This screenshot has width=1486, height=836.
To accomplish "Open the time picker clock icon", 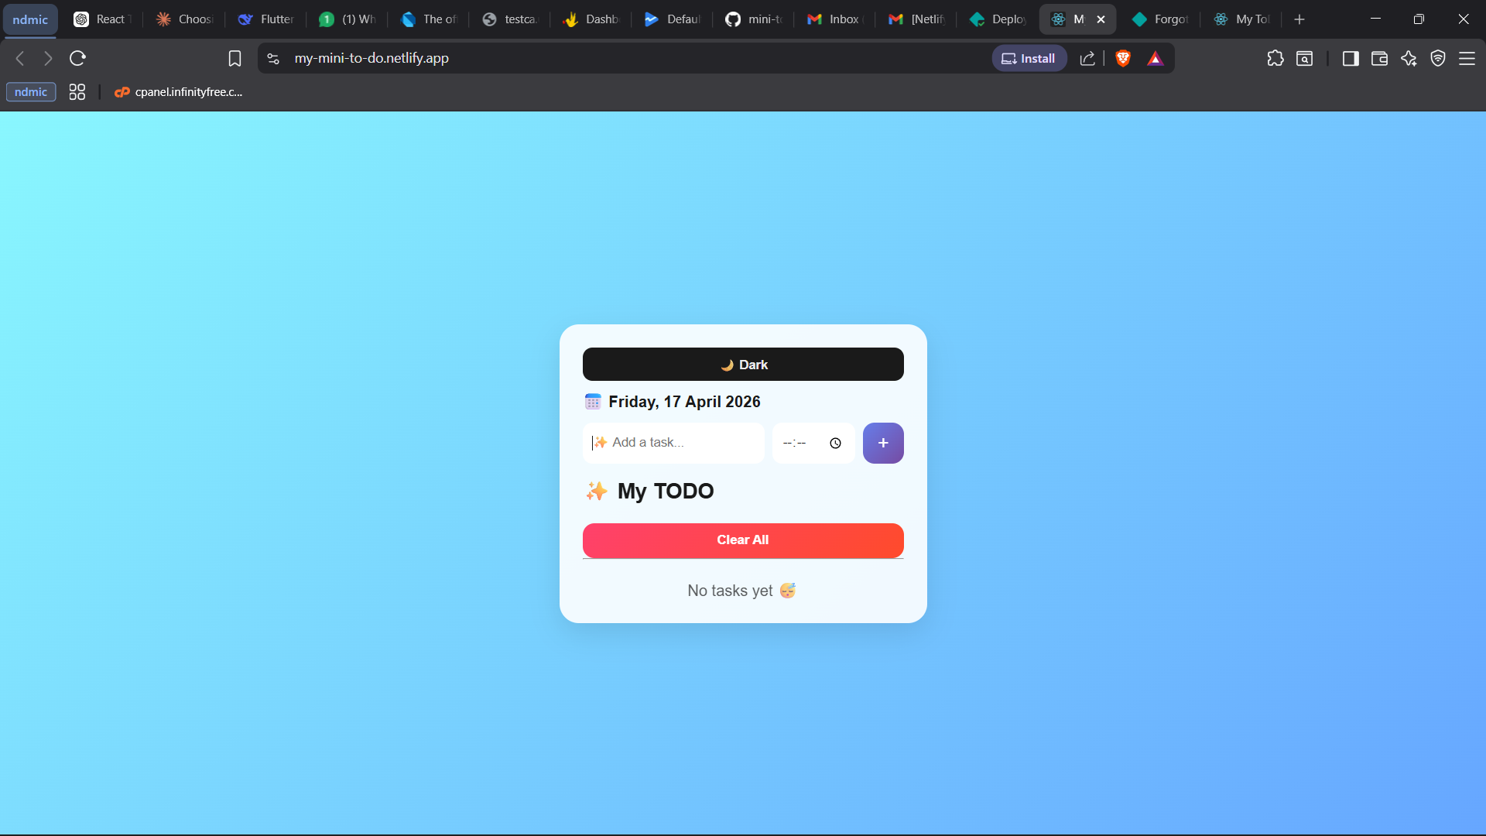I will 835,444.
